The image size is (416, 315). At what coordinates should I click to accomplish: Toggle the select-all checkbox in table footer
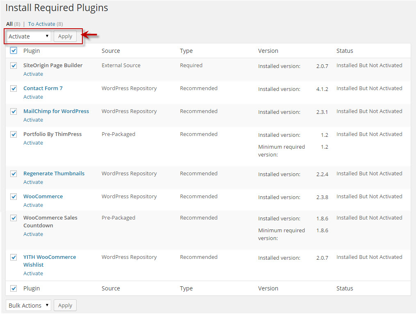click(x=14, y=288)
